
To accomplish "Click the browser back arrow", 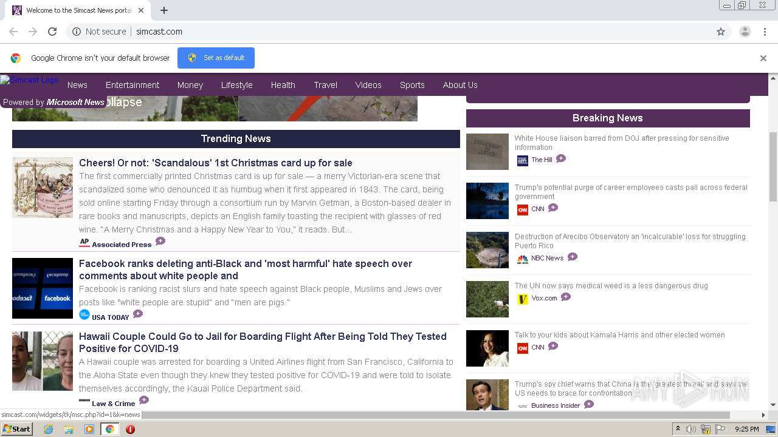I will (x=13, y=32).
